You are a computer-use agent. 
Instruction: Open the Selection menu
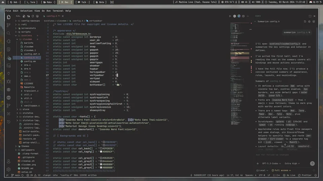click(x=26, y=11)
